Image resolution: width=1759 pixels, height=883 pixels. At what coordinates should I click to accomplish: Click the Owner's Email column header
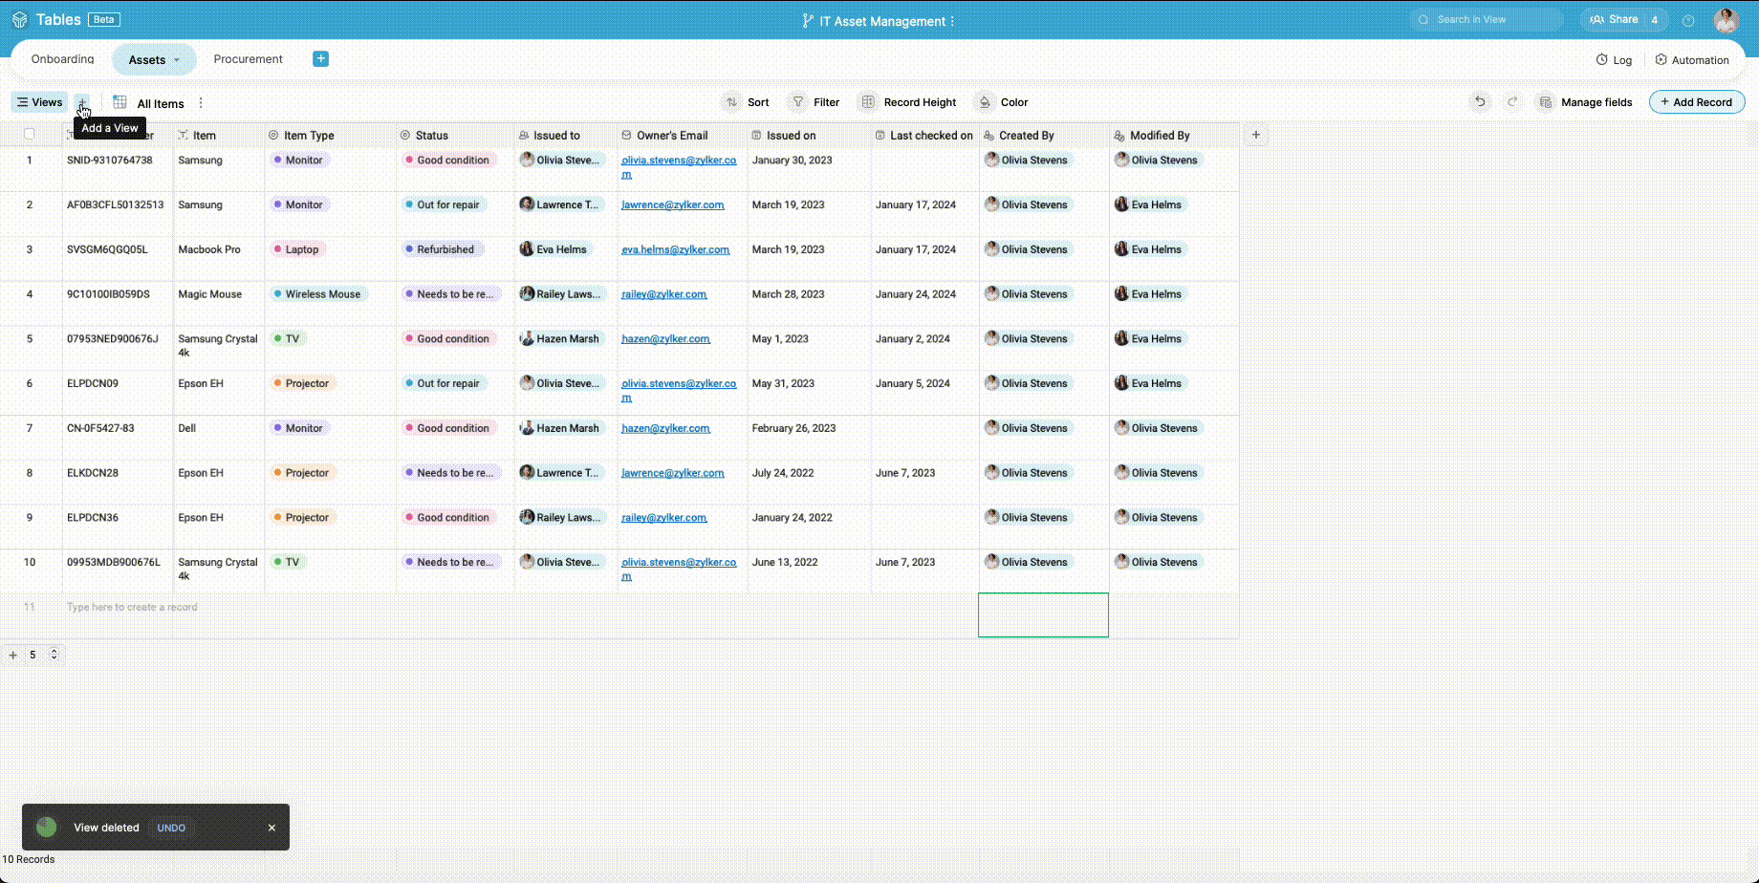point(683,136)
